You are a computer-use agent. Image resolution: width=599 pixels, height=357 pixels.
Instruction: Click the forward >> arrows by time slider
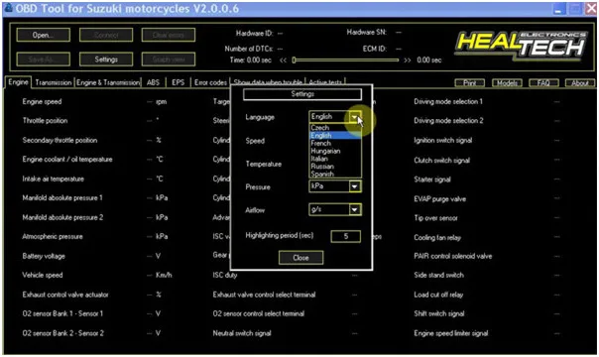click(x=408, y=60)
